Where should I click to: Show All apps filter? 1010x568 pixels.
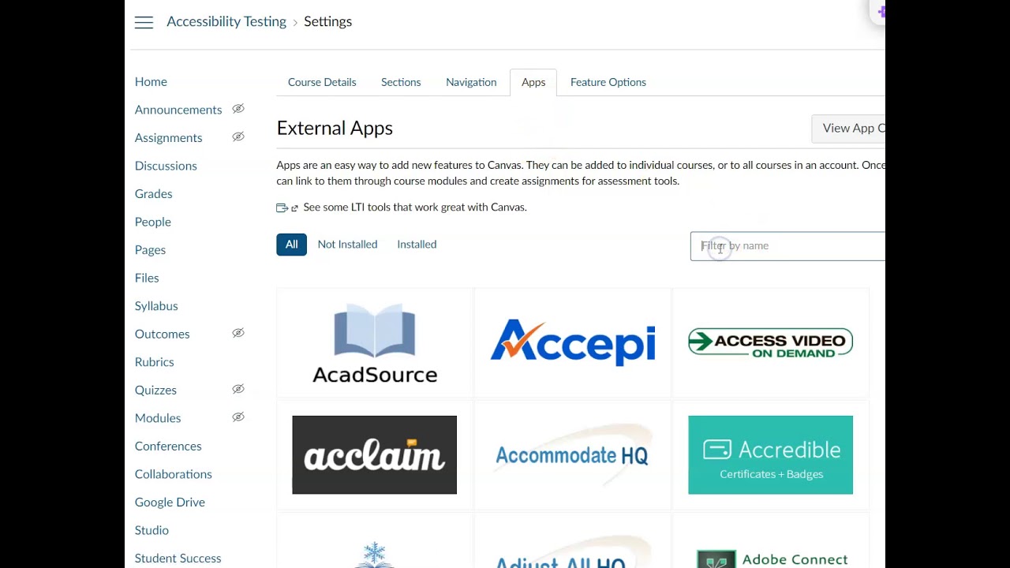pos(291,245)
